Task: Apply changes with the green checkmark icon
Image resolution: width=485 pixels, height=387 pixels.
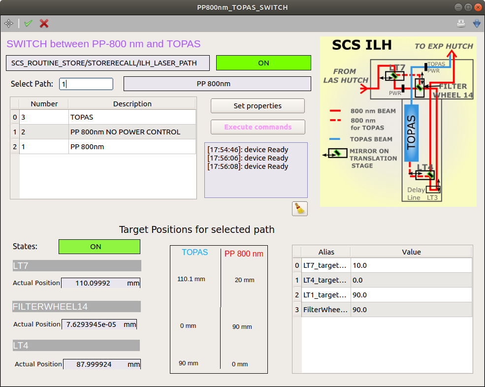Action: [28, 23]
